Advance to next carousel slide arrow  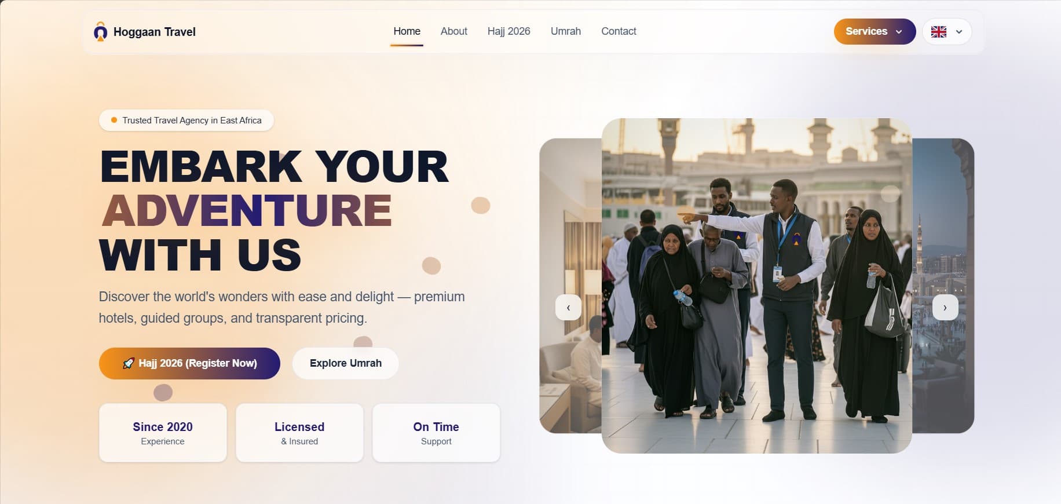pos(945,308)
